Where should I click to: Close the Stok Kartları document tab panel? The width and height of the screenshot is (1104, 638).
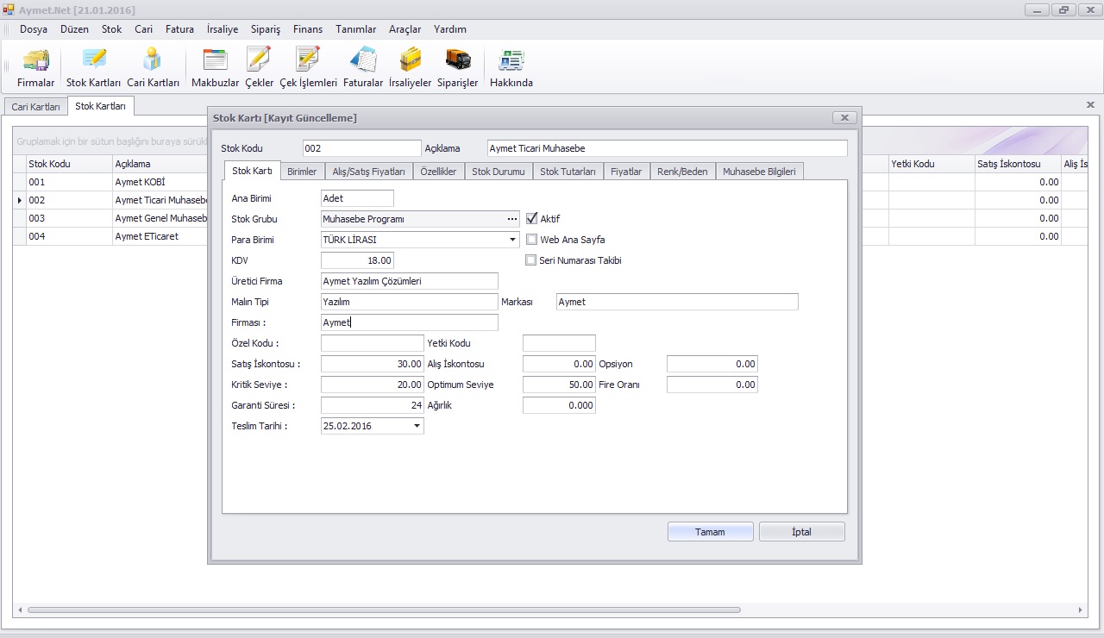pyautogui.click(x=1090, y=104)
